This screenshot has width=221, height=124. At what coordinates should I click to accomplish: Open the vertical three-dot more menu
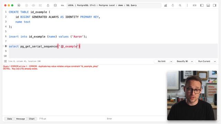(x=187, y=6)
